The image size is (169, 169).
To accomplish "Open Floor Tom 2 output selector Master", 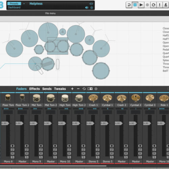I will click(22, 162).
